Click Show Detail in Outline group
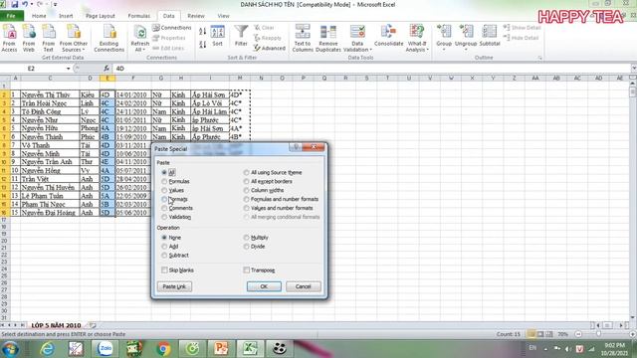This screenshot has height=358, width=637. (522, 28)
